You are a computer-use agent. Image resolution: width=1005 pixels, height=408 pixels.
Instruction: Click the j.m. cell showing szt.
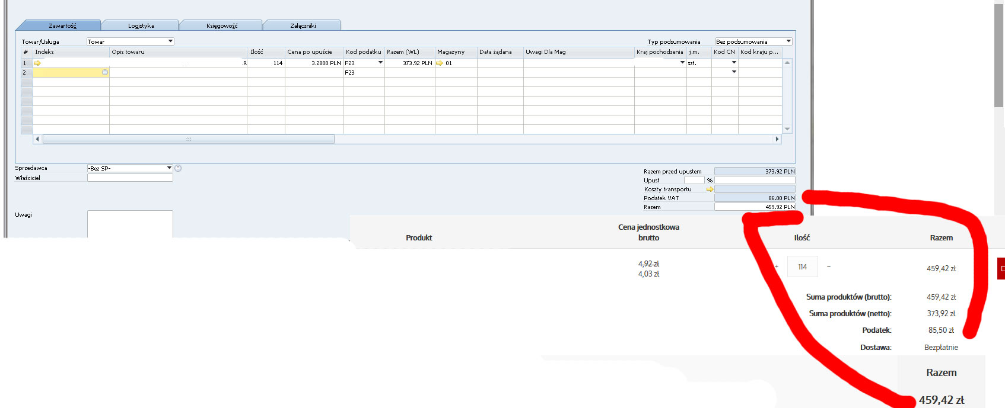tap(699, 63)
